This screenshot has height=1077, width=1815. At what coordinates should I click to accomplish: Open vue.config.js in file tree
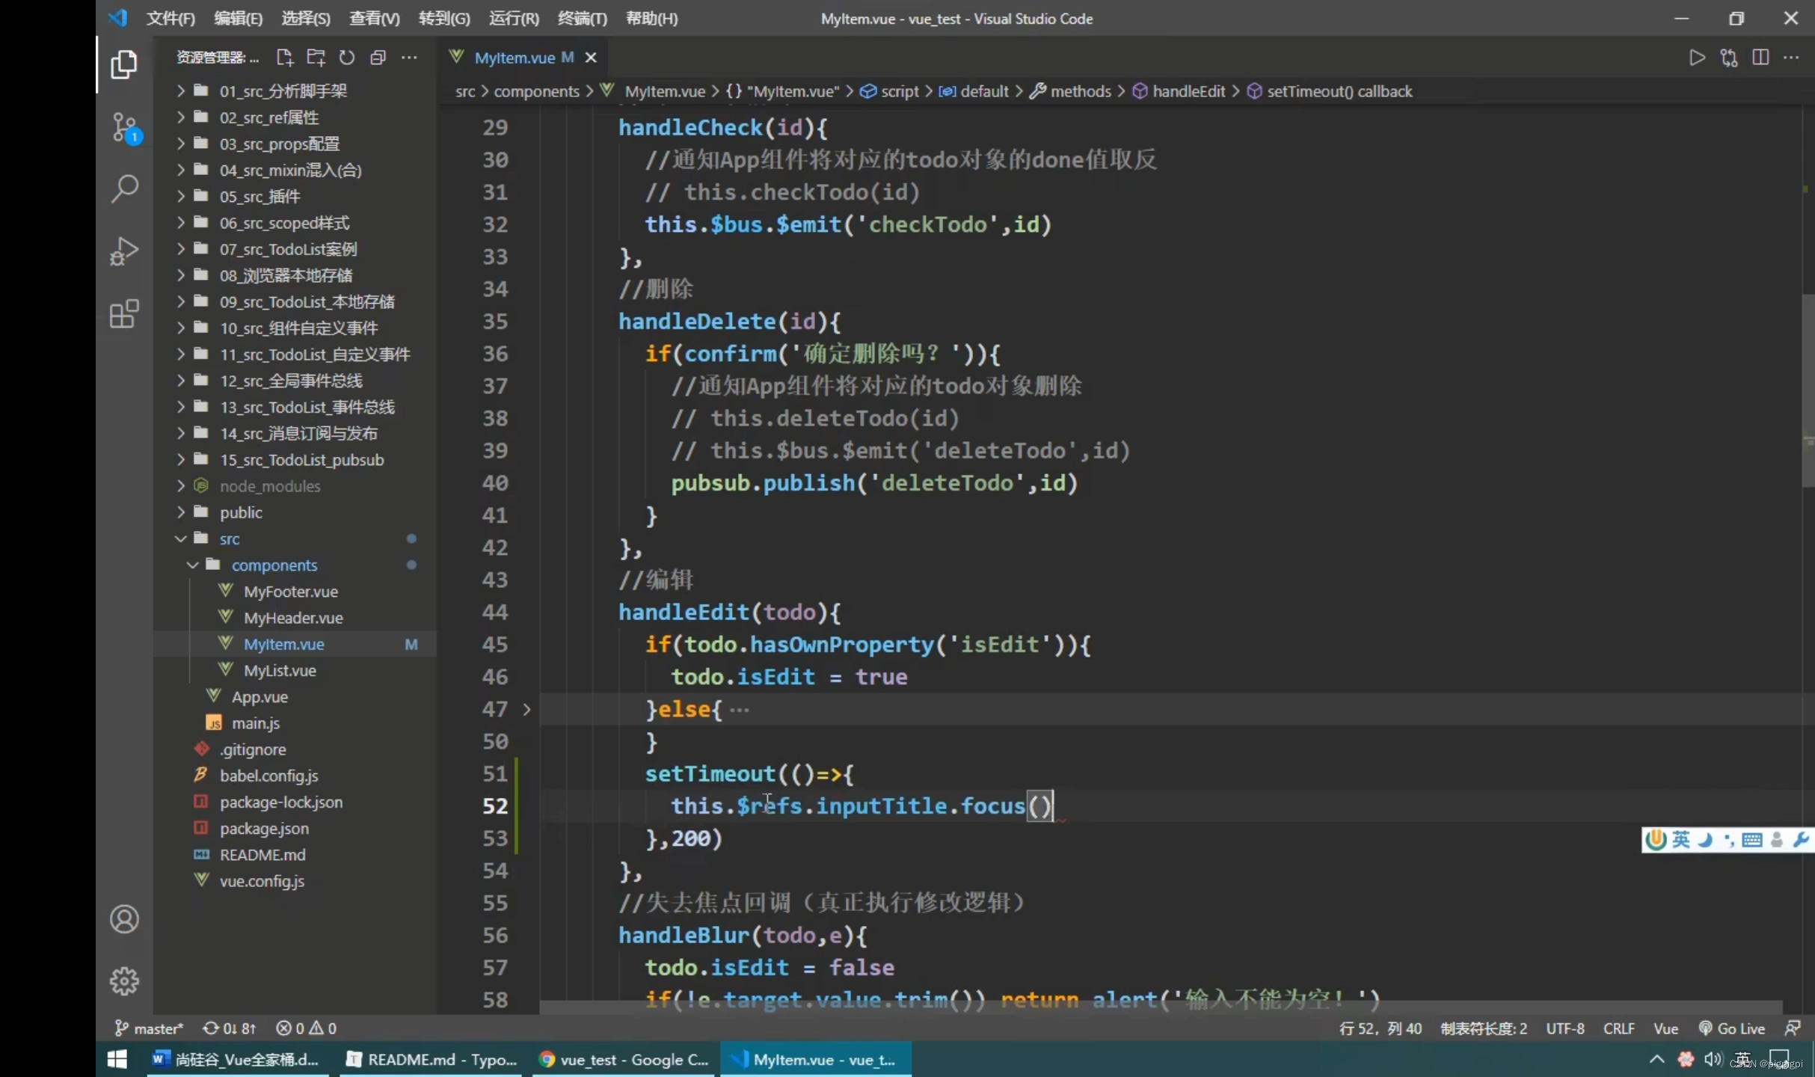coord(262,881)
